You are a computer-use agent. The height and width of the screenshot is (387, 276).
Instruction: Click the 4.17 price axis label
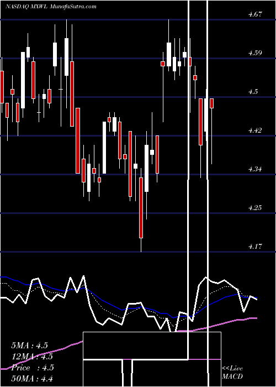[255, 247]
